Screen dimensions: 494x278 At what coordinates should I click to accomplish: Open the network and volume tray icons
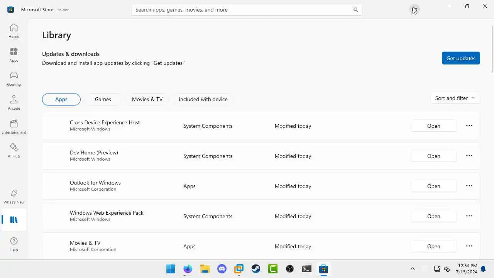tap(442, 269)
